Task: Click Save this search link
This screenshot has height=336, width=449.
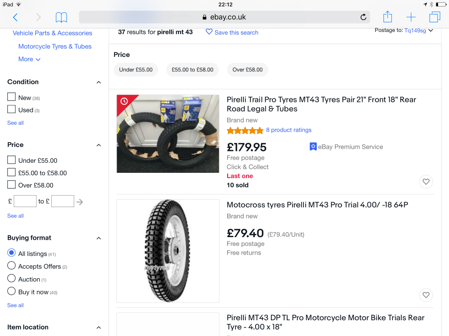Action: pyautogui.click(x=232, y=32)
